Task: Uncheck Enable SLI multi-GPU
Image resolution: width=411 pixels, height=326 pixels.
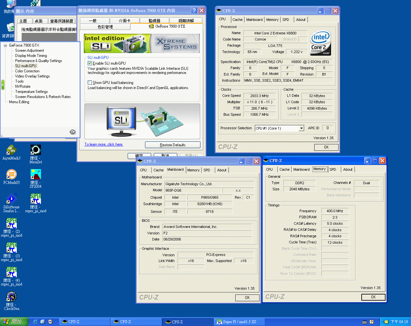Action: pyautogui.click(x=90, y=63)
